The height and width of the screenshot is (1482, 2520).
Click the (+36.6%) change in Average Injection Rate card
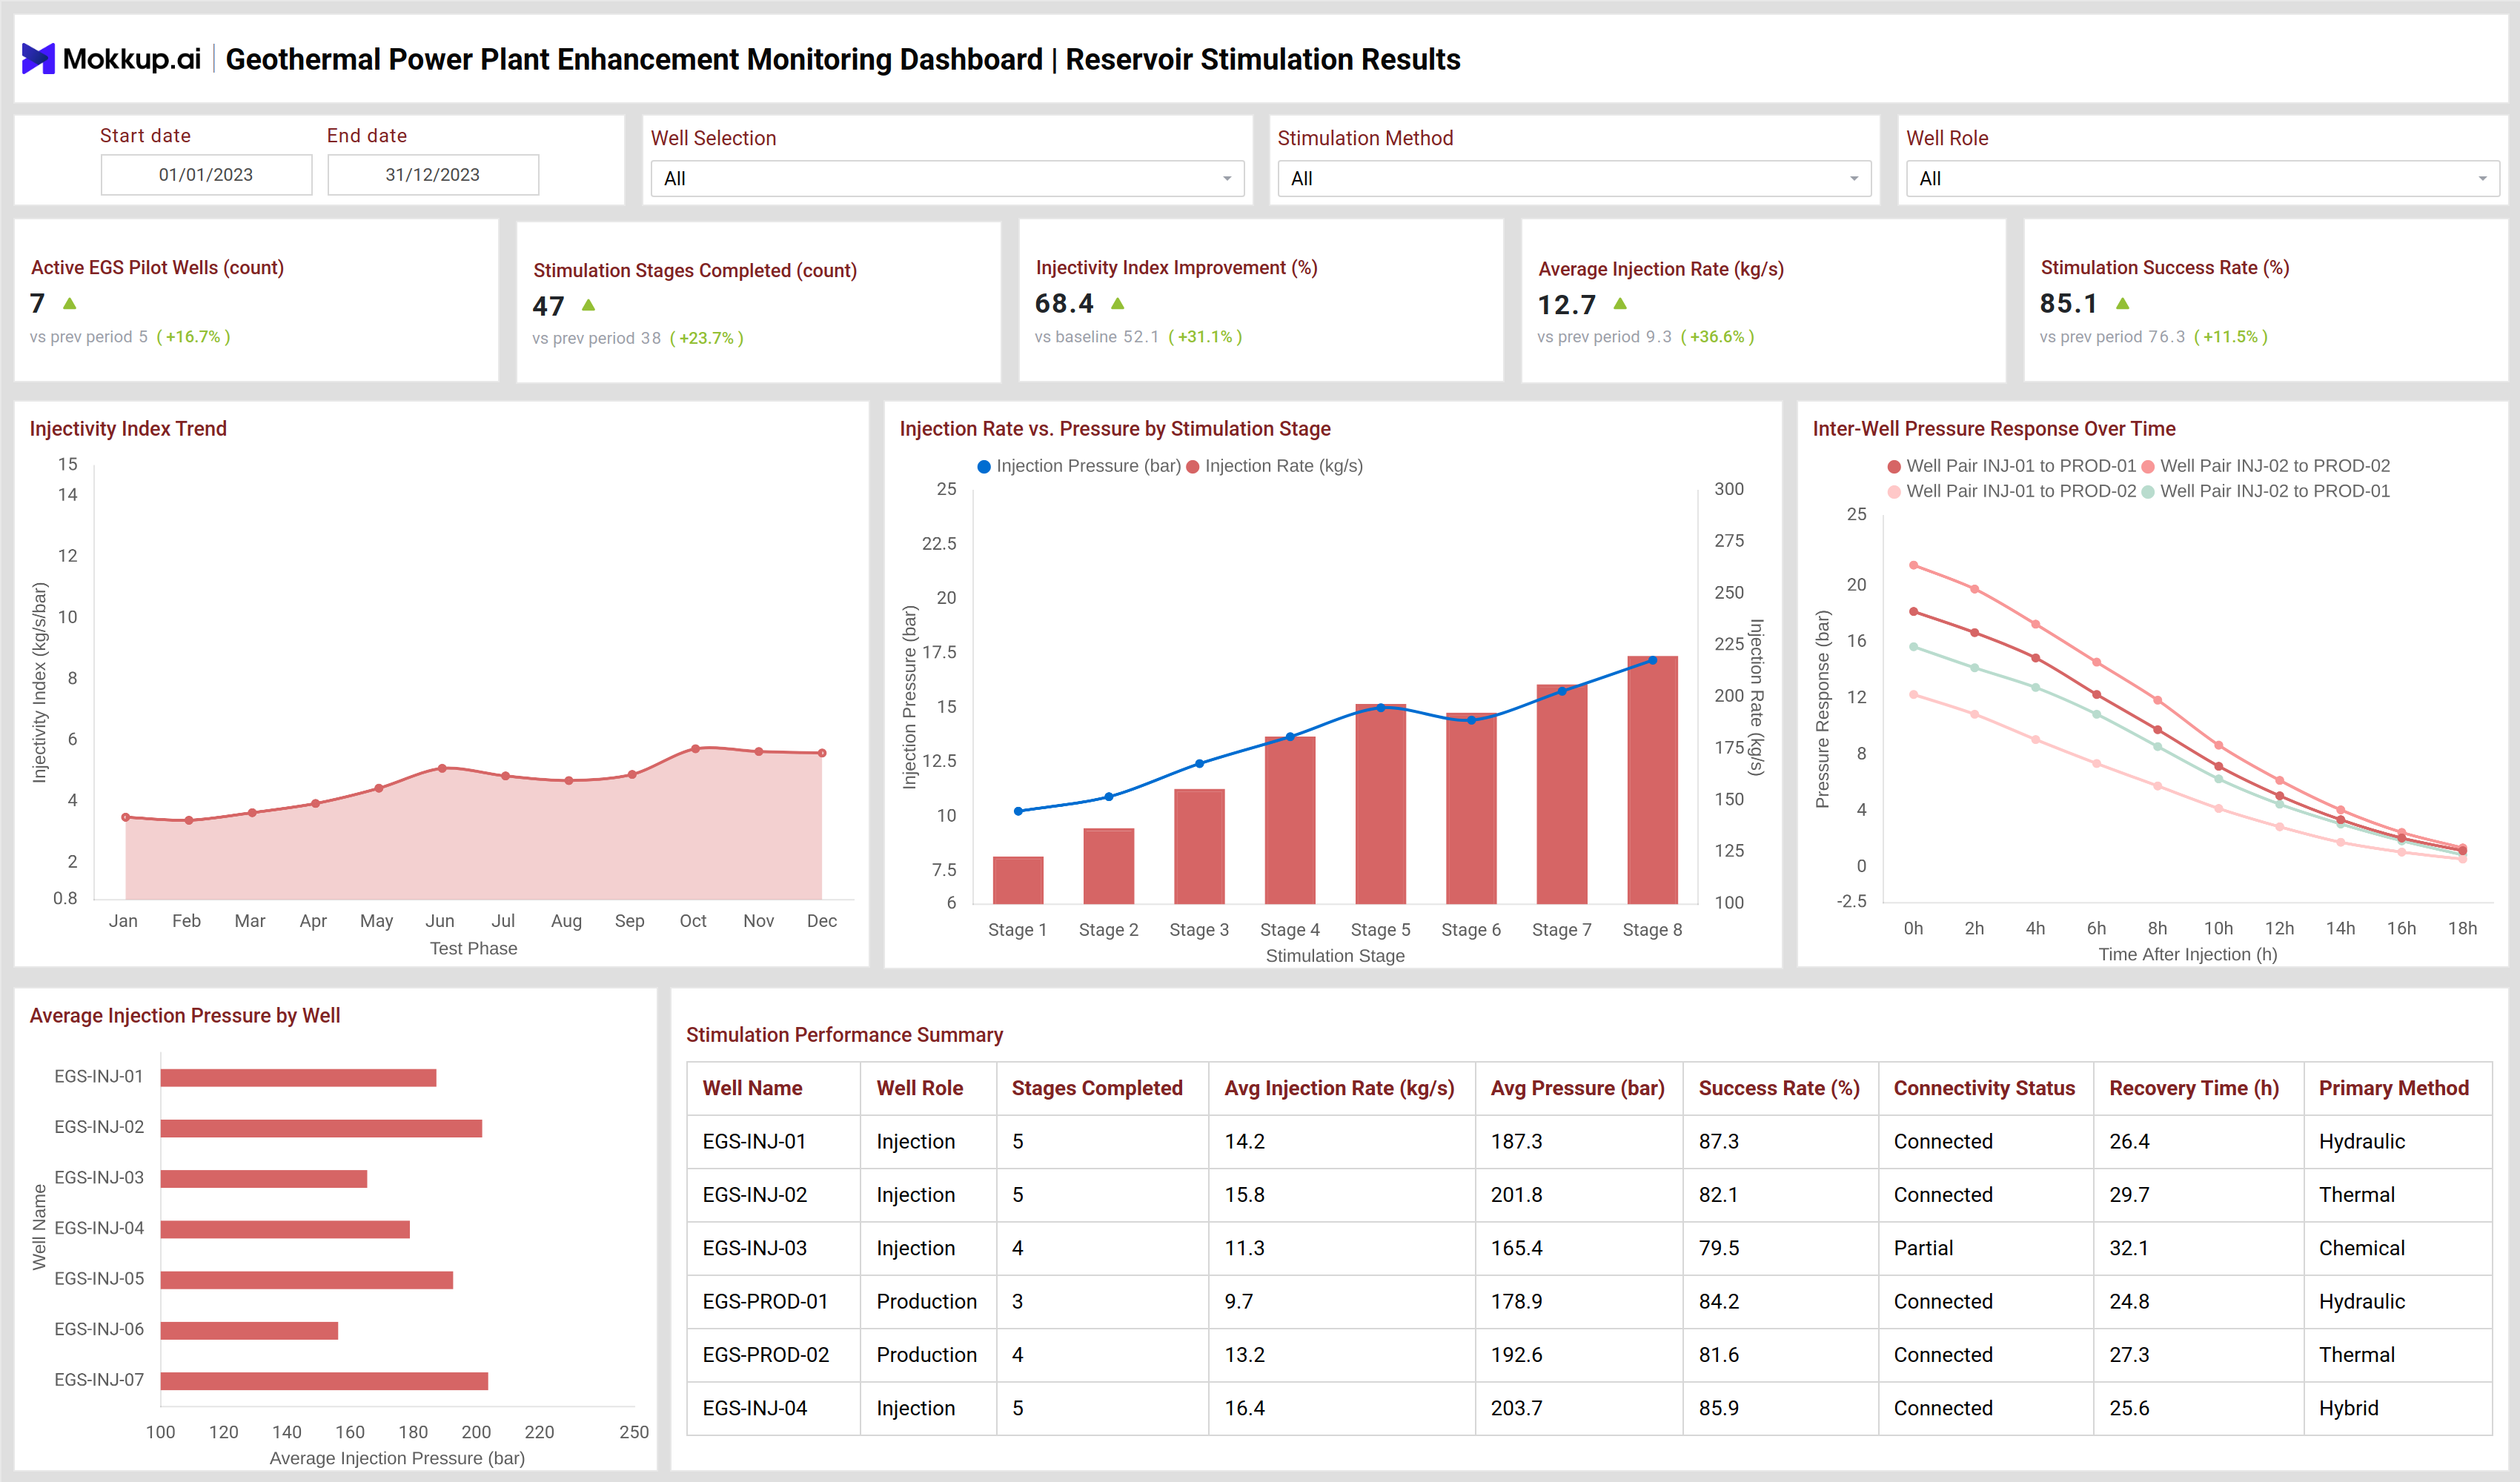point(1717,337)
